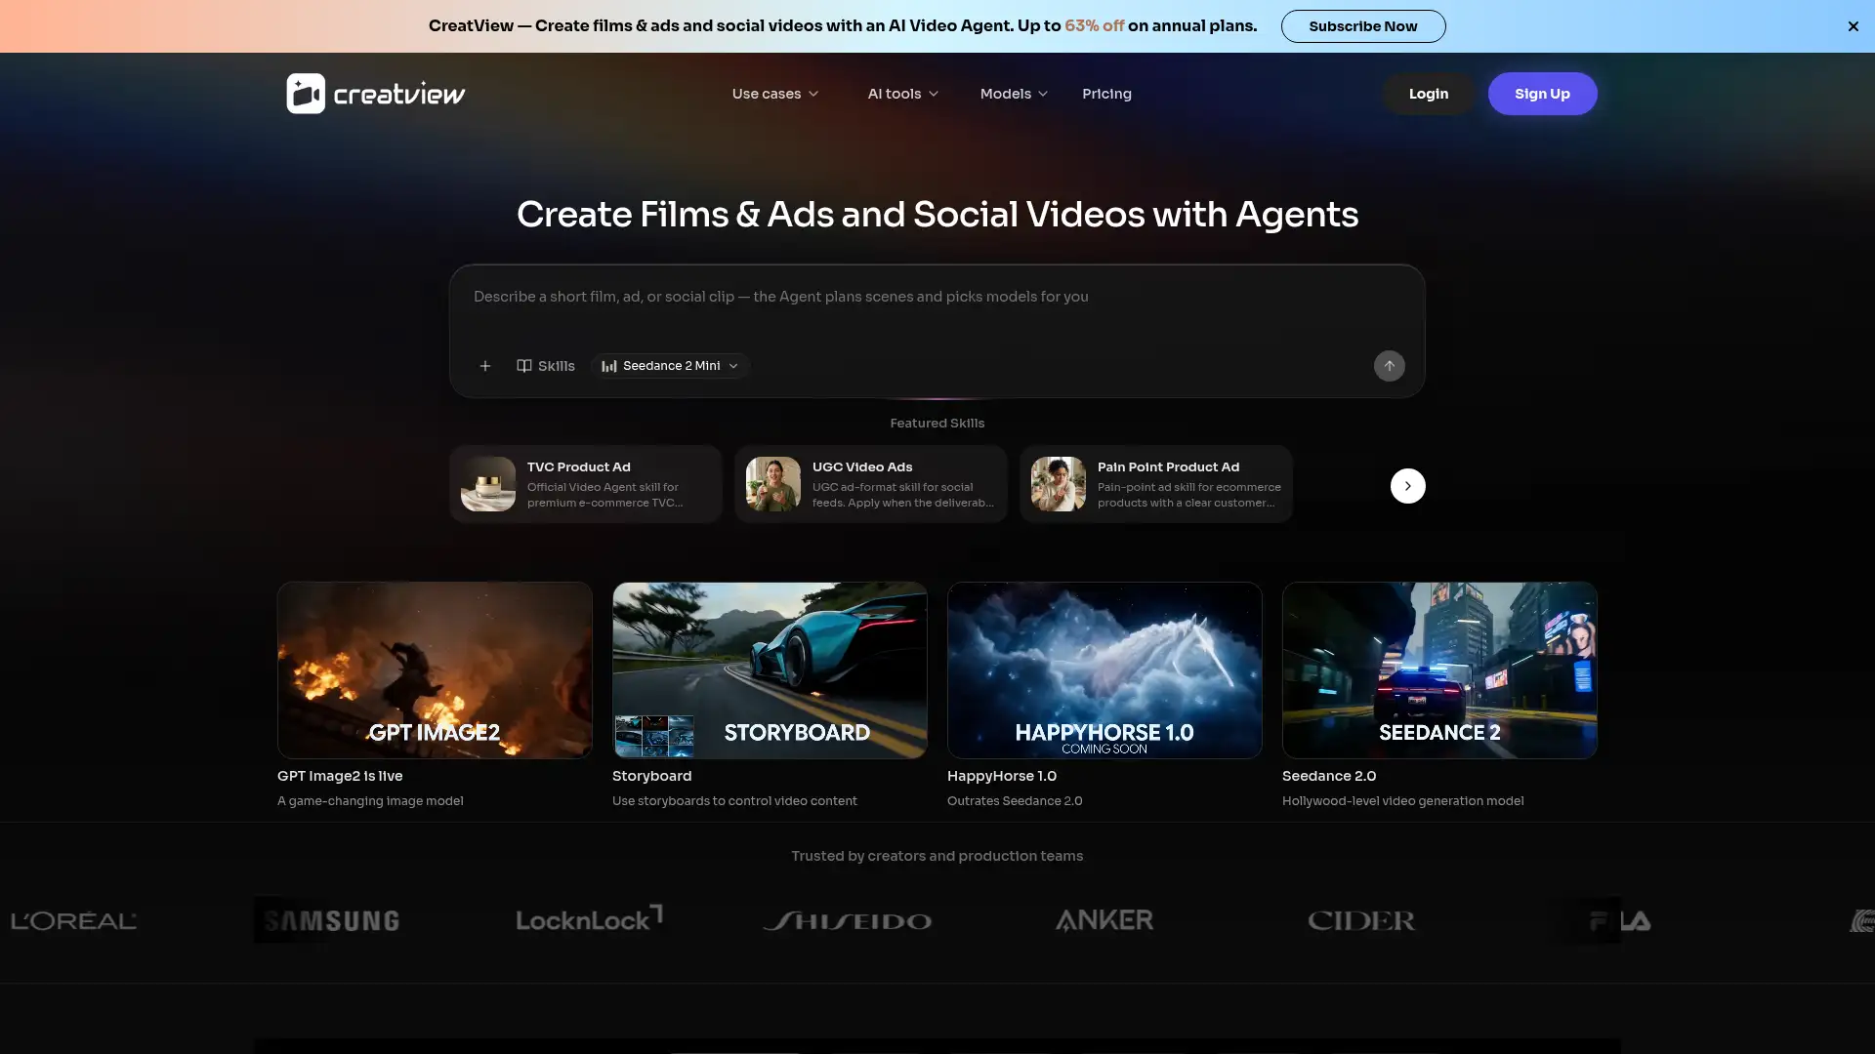Image resolution: width=1875 pixels, height=1054 pixels.
Task: Close the promotional banner
Action: point(1853,26)
